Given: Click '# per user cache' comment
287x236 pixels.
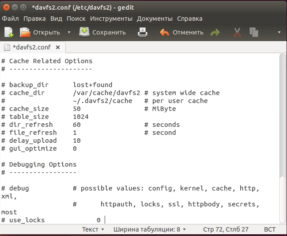Looking at the screenshot, I should [176, 101].
